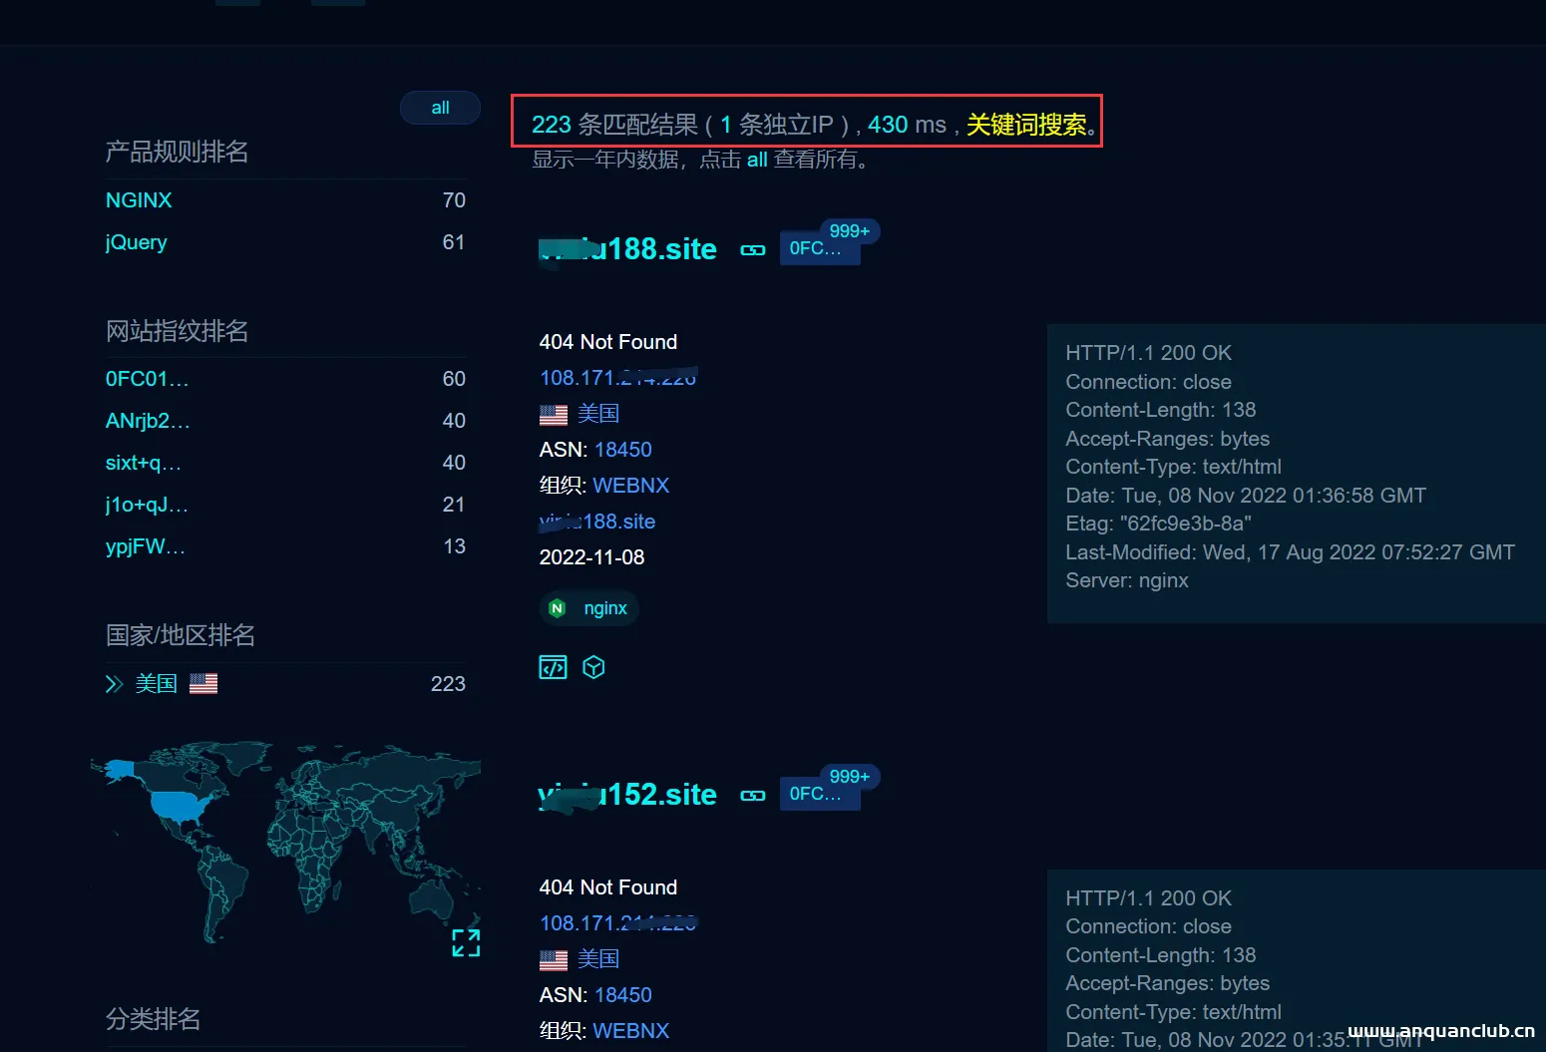This screenshot has width=1546, height=1052.
Task: Filter by jQuery product rule
Action: (x=137, y=242)
